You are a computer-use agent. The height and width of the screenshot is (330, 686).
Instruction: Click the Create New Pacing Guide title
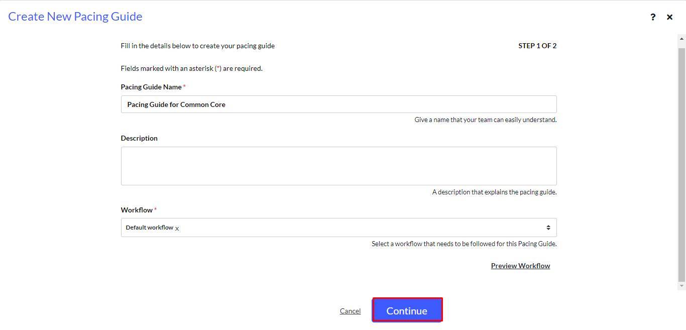pyautogui.click(x=75, y=17)
